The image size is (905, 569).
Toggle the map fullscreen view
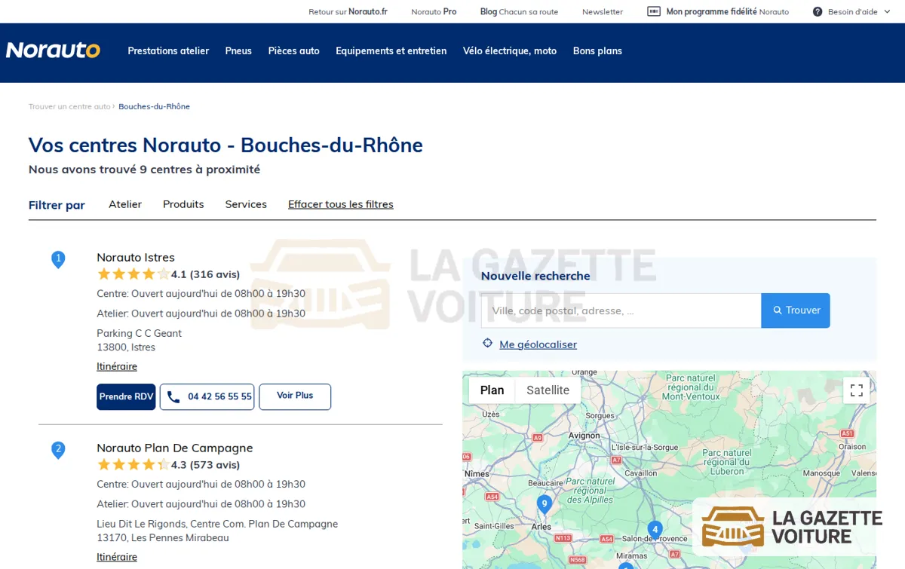[857, 390]
